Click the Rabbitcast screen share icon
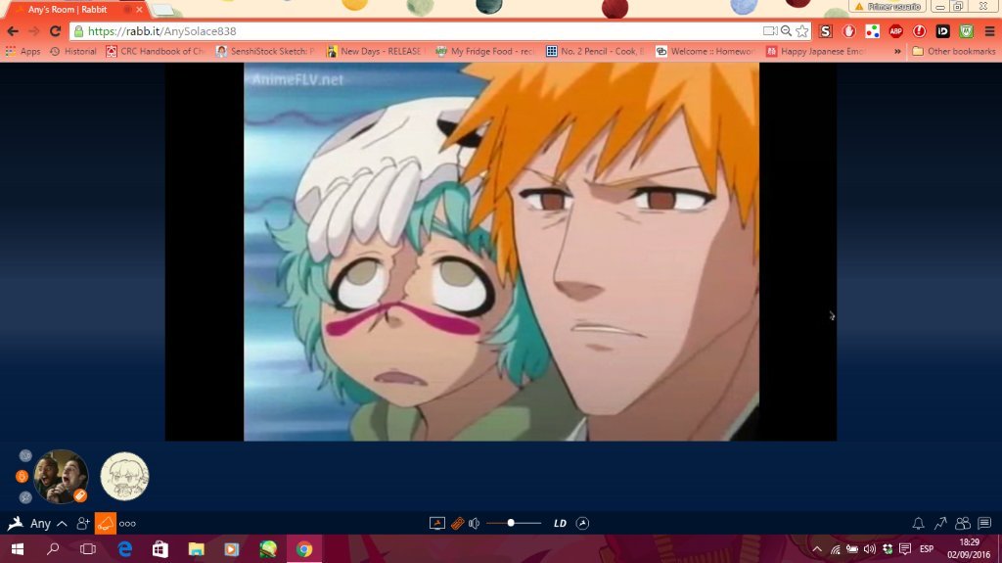Screen dimensions: 1002x563 pyautogui.click(x=437, y=523)
